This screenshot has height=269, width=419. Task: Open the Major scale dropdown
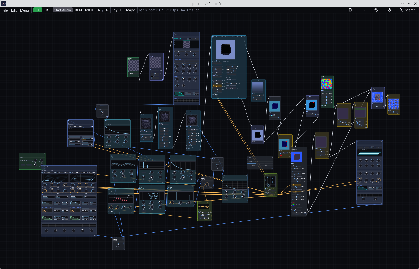click(130, 10)
